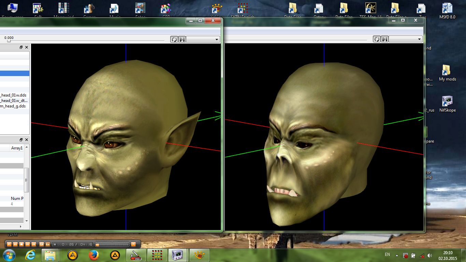Open animation dropdown in left NifSkope window
466x262 pixels.
pos(203,39)
